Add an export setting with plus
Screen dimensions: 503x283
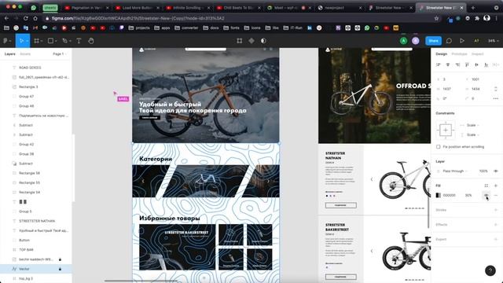pyautogui.click(x=496, y=239)
